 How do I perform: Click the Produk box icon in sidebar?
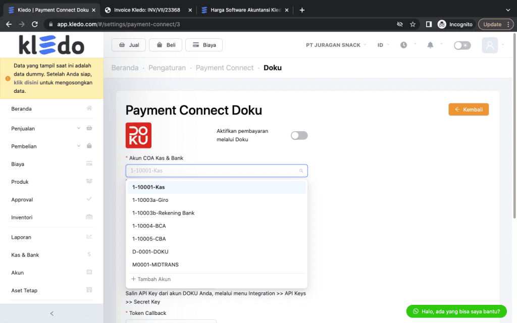tap(89, 181)
